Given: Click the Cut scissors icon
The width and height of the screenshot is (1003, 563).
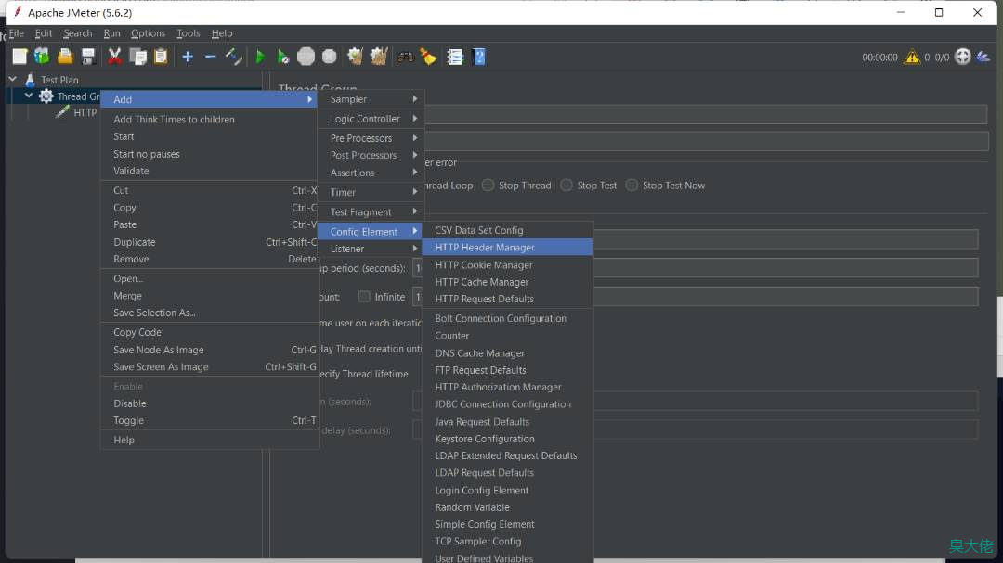Looking at the screenshot, I should tap(114, 57).
